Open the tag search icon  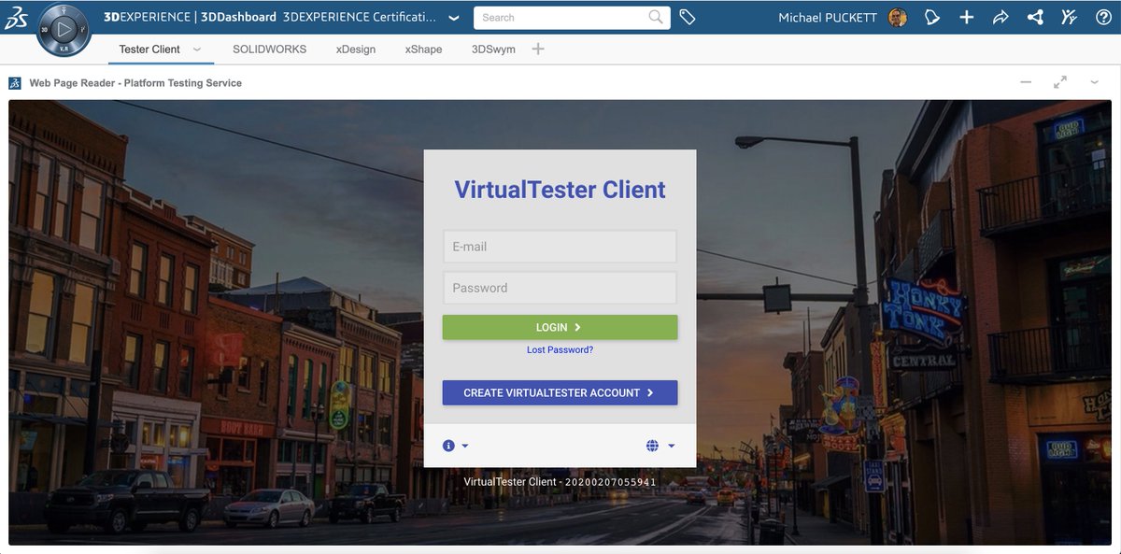pos(688,17)
